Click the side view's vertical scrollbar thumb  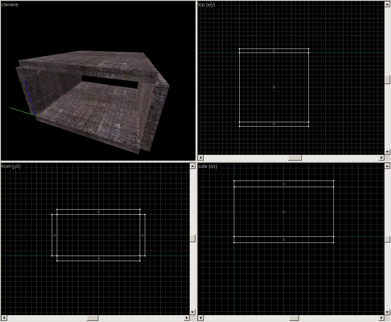(x=387, y=239)
